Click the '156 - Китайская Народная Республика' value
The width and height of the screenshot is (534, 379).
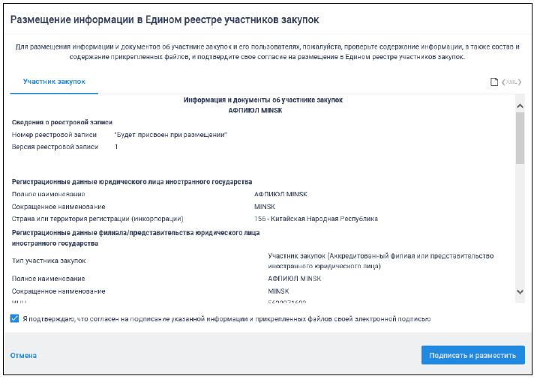pos(316,219)
